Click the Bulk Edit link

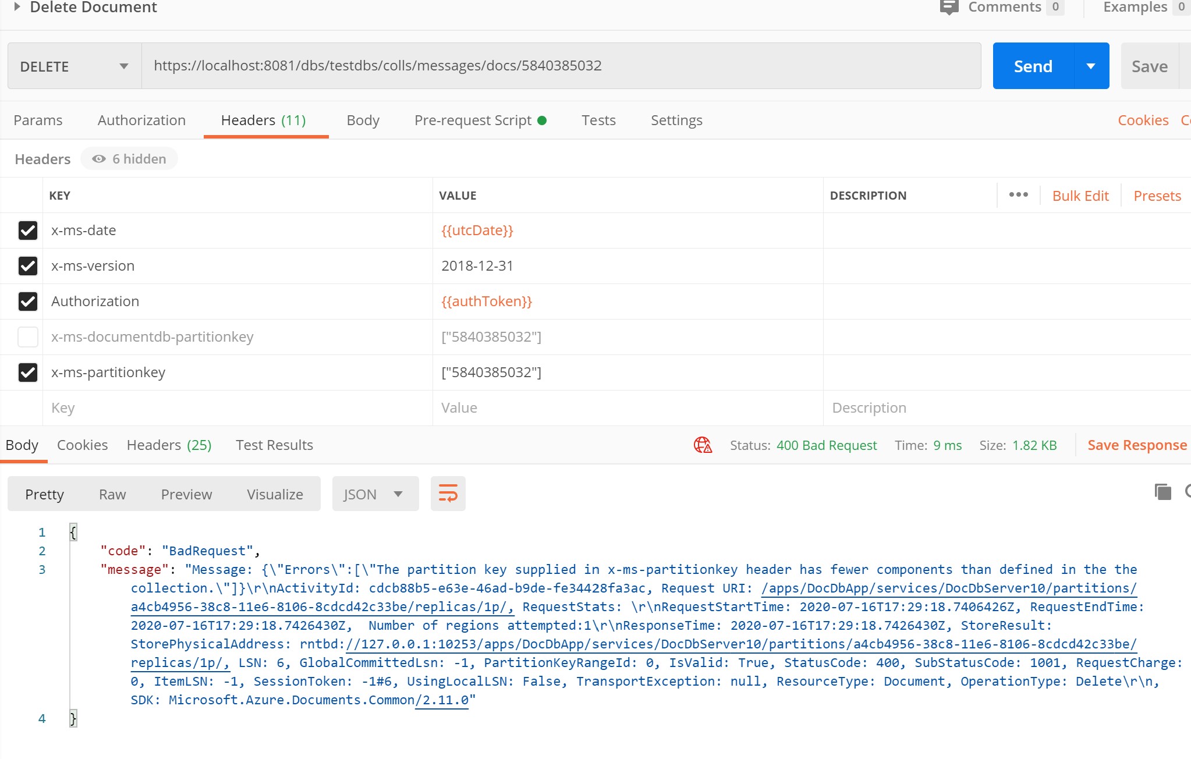pos(1080,196)
